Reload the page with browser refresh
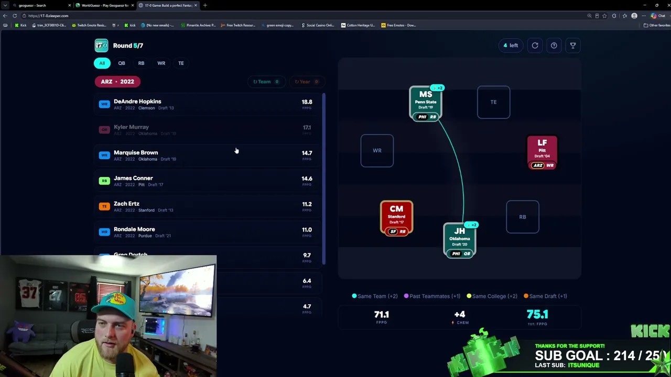This screenshot has width=671, height=377. click(x=15, y=16)
